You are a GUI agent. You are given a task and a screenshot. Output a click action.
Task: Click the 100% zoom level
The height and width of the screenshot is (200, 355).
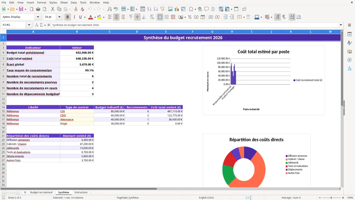[350, 198]
